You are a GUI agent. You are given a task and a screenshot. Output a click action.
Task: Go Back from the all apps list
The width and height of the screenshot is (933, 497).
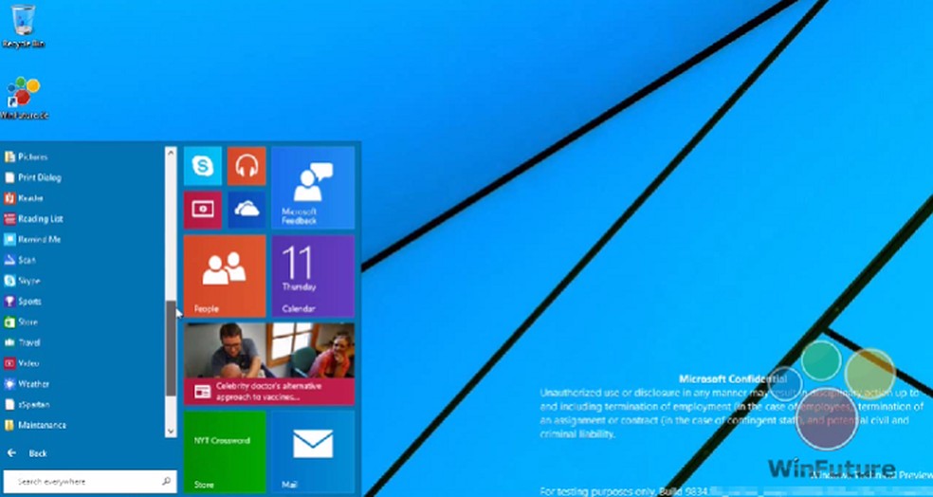click(x=27, y=453)
